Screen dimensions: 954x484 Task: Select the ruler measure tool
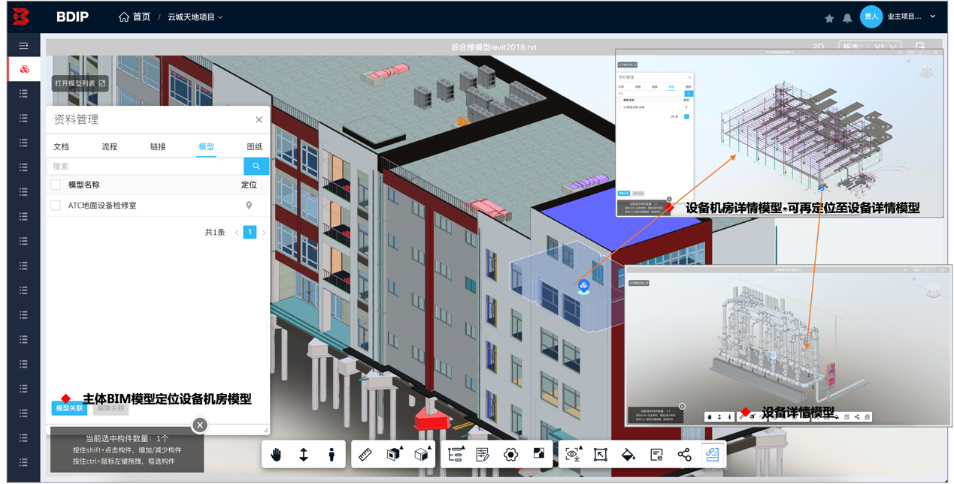point(365,454)
